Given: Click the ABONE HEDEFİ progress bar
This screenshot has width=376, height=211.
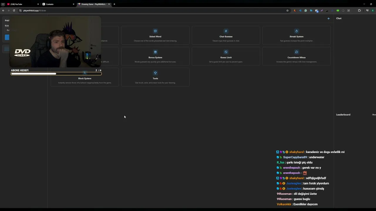Looking at the screenshot, I should click(56, 74).
